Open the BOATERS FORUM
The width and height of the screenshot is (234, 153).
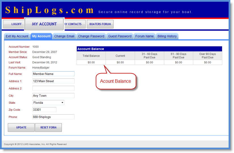100,24
